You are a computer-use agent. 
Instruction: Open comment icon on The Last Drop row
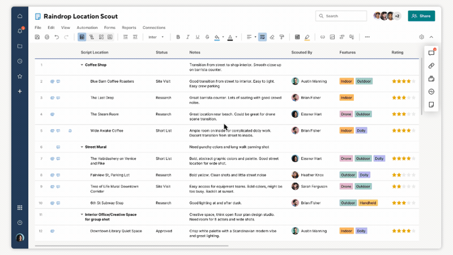coord(58,97)
